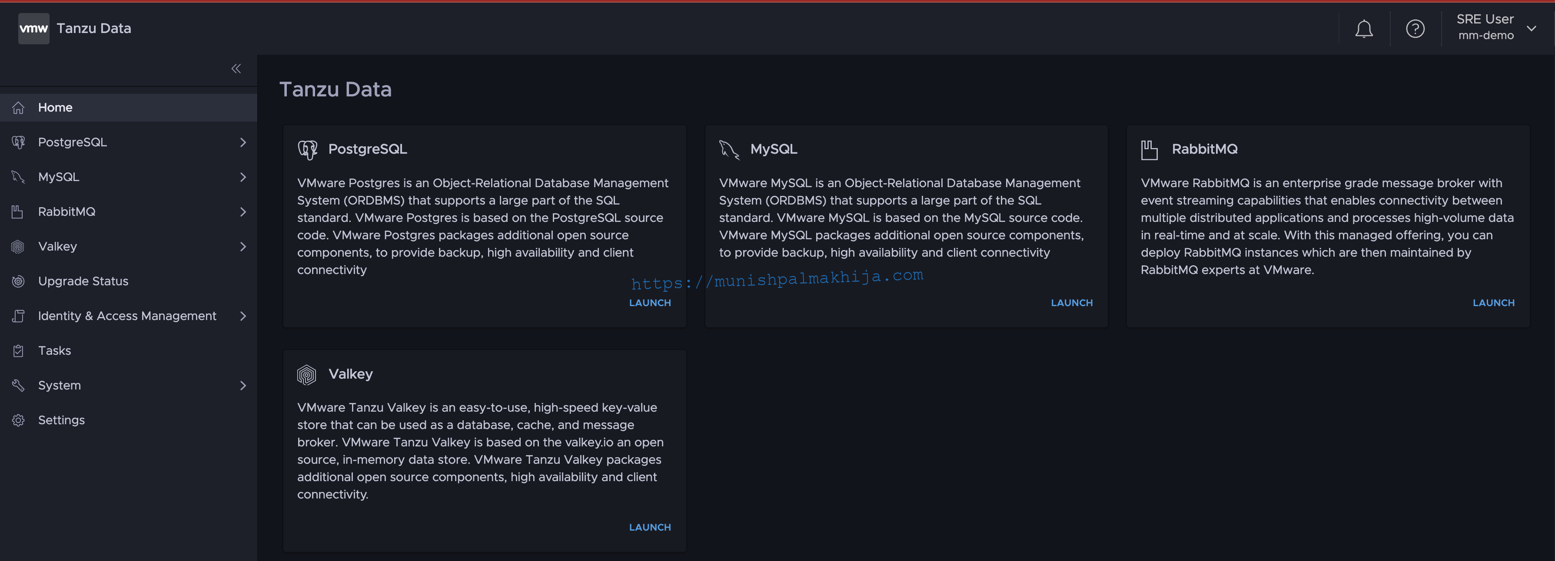
Task: Expand Valkey sidebar chevron
Action: click(x=243, y=247)
